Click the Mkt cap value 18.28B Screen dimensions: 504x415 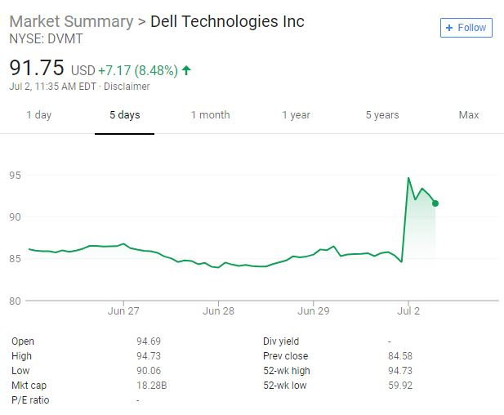tap(152, 386)
